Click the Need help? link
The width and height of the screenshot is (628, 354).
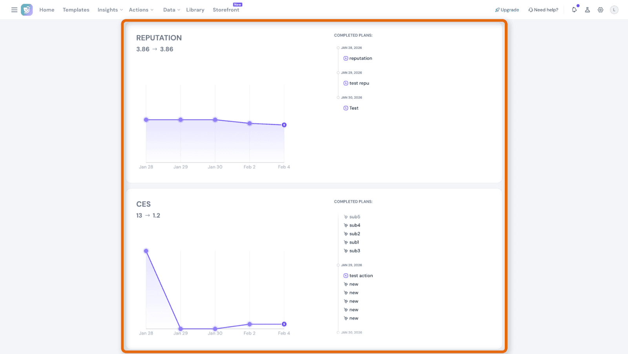click(543, 10)
